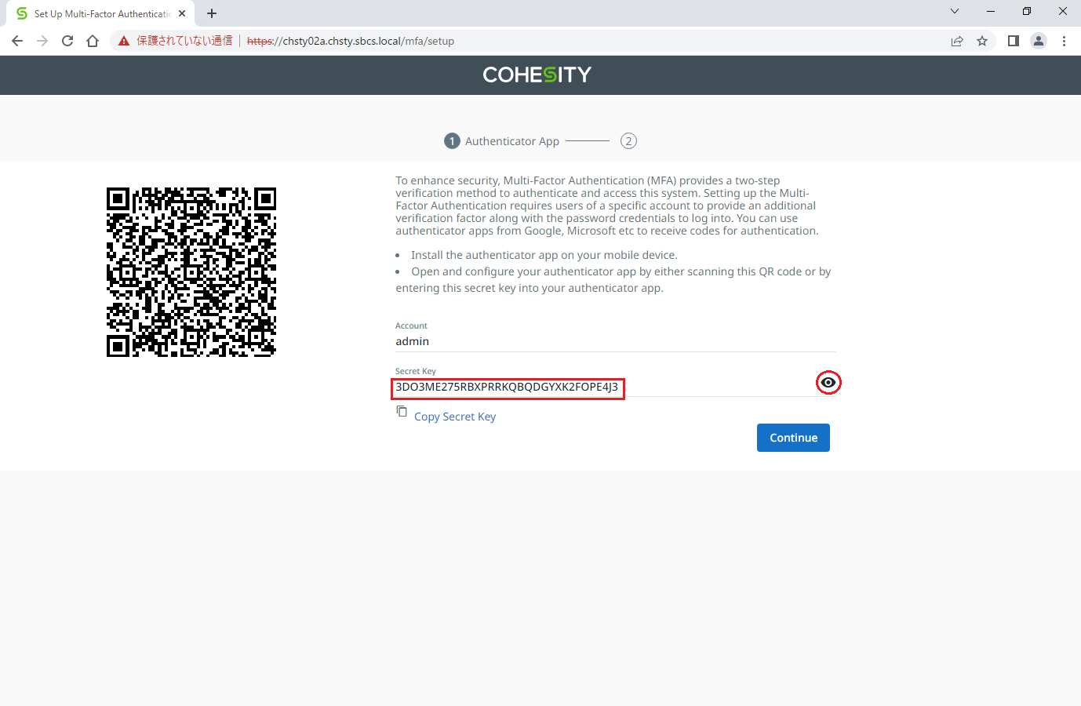Click the not-secure warning triangle icon

(x=124, y=41)
